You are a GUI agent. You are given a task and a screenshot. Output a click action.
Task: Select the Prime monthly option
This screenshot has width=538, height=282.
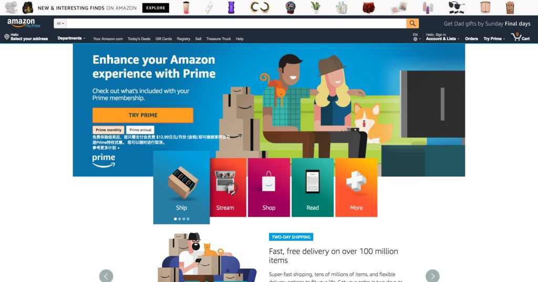[x=108, y=130]
